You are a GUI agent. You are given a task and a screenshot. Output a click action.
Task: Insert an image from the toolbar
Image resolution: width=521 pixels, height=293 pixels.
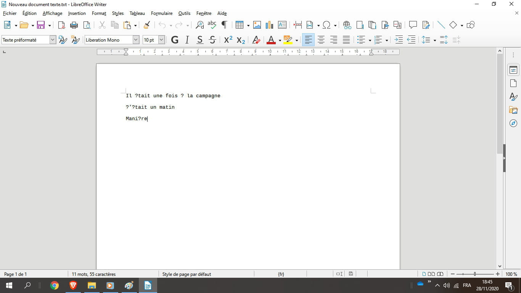[x=257, y=25]
